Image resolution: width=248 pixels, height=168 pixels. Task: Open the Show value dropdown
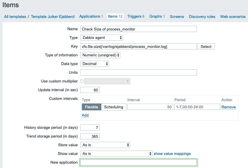117,154
